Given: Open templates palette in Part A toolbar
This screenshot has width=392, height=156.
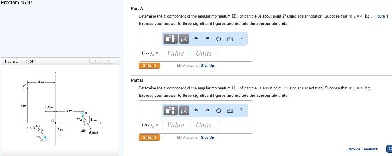Looking at the screenshot, I should coord(171,39).
